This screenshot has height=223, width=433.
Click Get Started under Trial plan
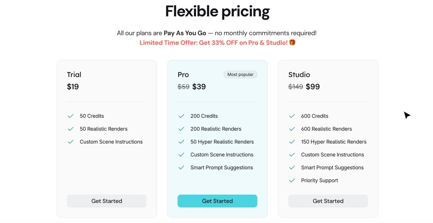[106, 201]
